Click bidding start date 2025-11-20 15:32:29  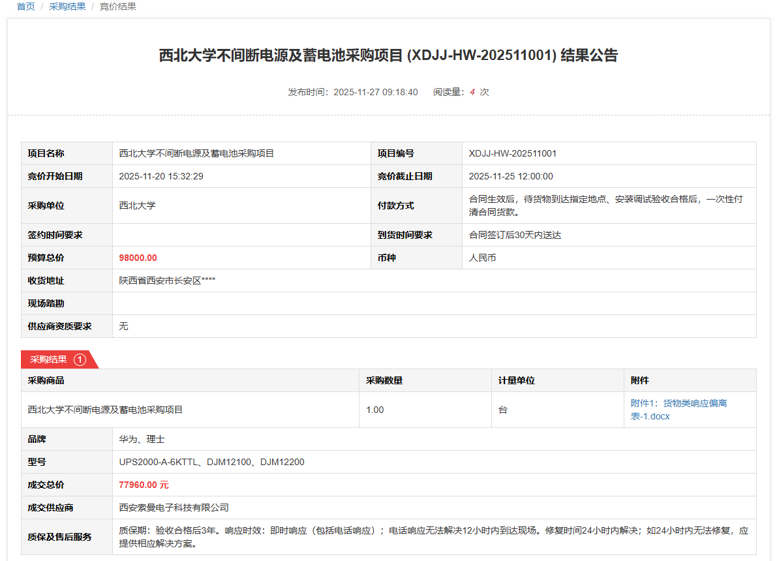click(x=161, y=176)
